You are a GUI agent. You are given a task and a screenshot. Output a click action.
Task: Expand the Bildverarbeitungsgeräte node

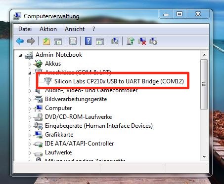click(30, 100)
